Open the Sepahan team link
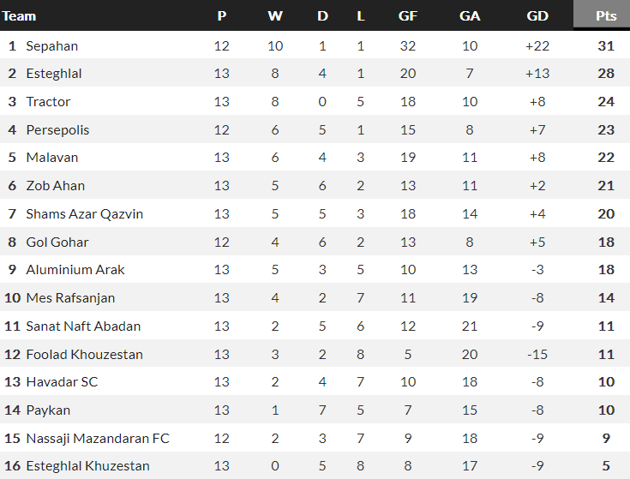This screenshot has height=479, width=630. point(51,45)
